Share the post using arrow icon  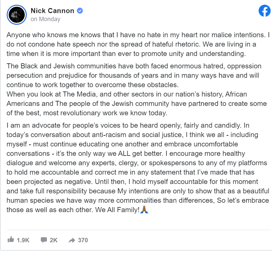coord(72,240)
